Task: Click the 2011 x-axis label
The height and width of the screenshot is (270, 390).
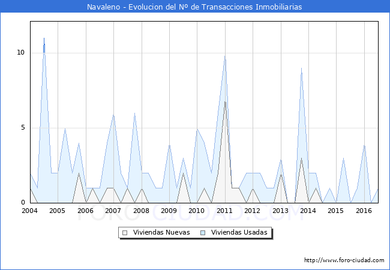Action: coord(224,211)
